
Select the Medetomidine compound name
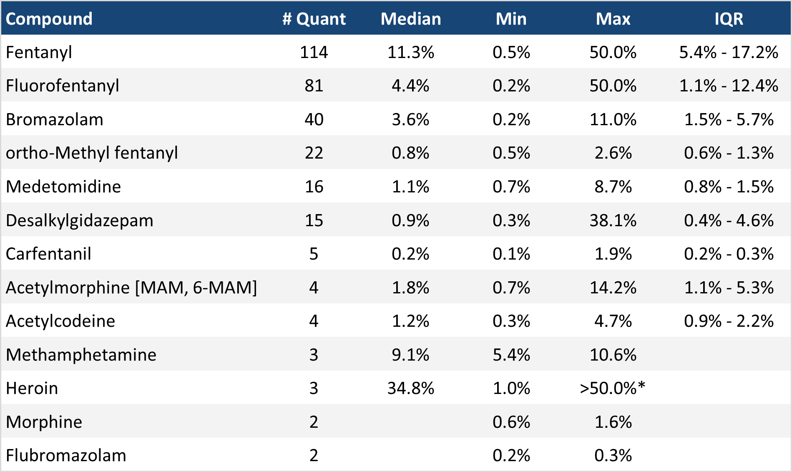point(63,187)
